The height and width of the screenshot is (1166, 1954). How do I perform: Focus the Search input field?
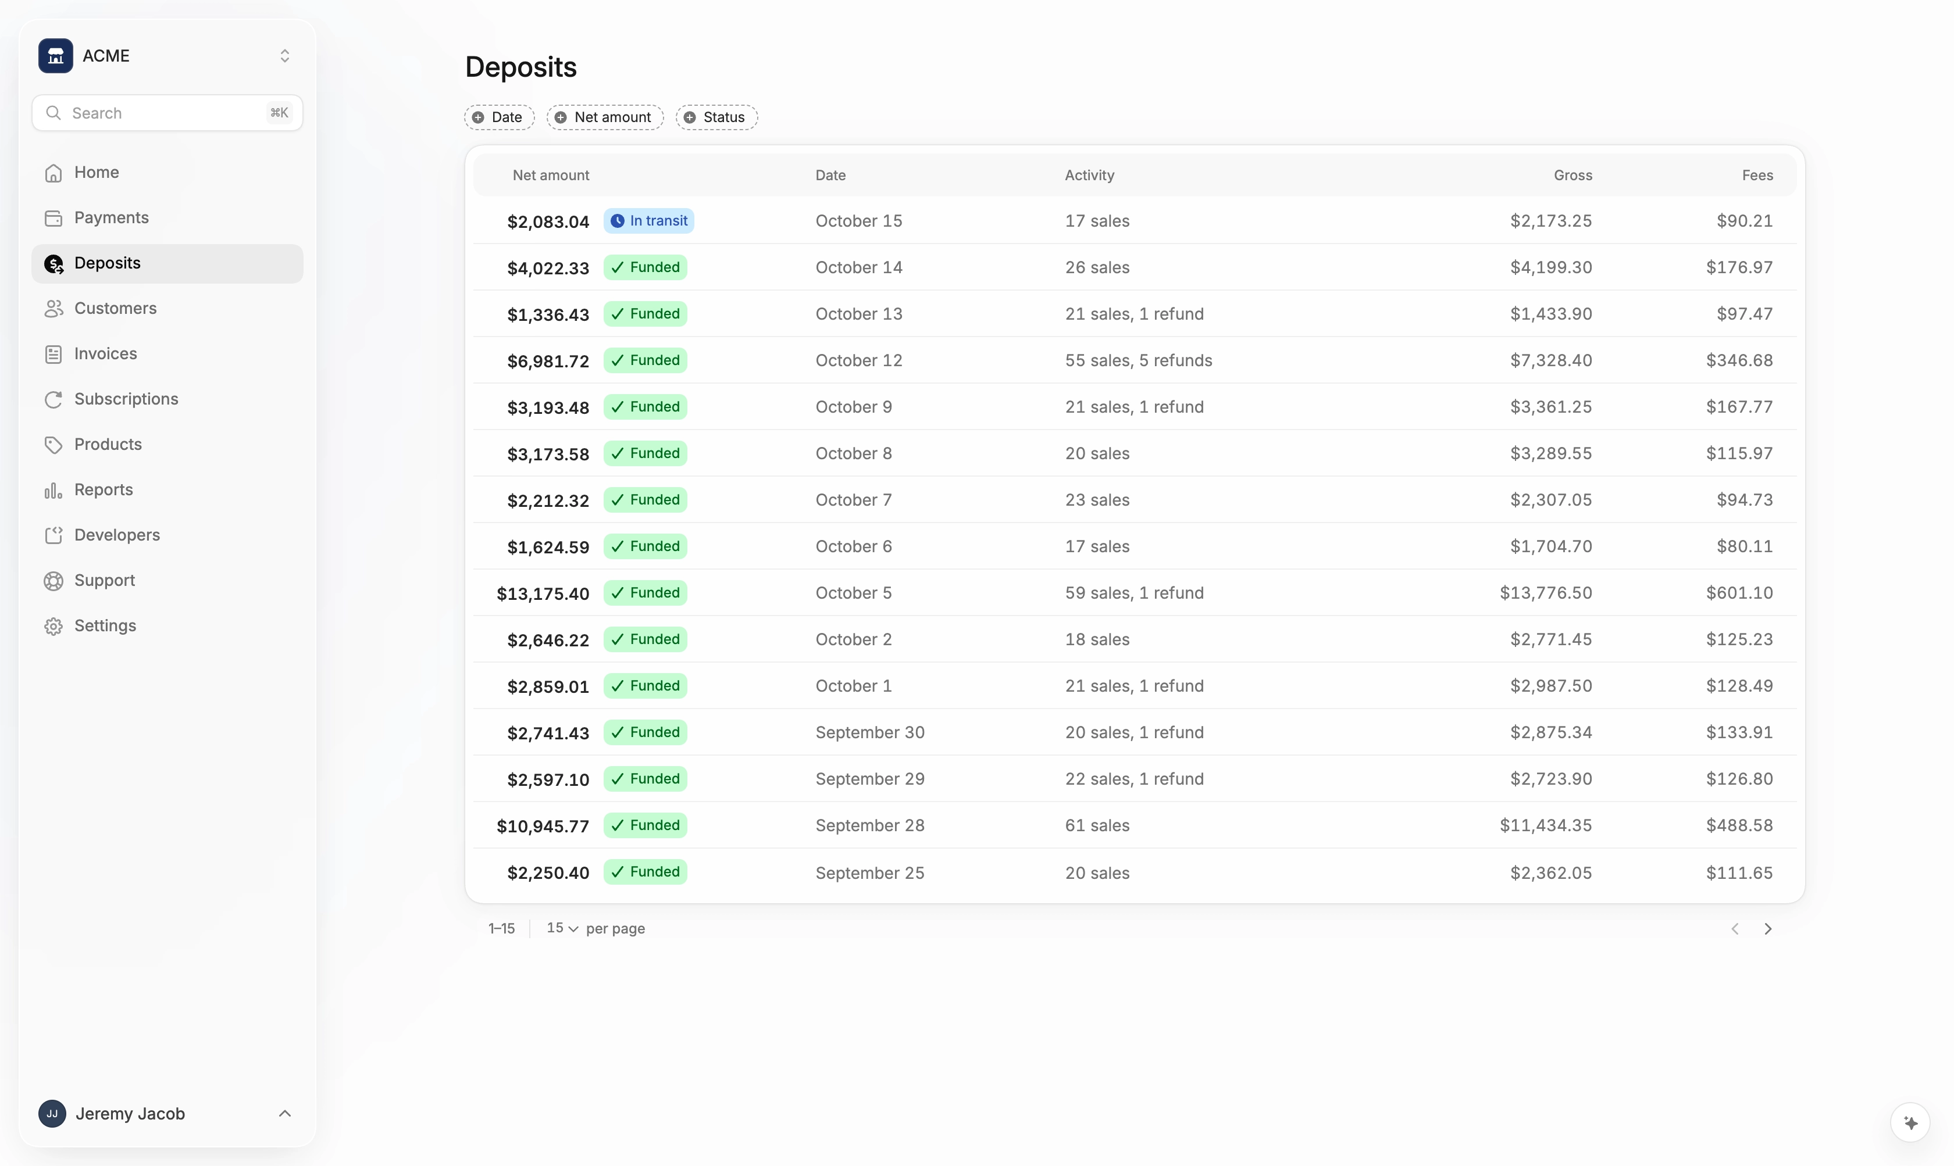pos(167,113)
